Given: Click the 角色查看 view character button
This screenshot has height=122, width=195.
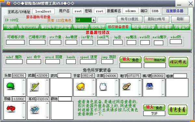Looking at the screenshot, I should pos(177,110).
